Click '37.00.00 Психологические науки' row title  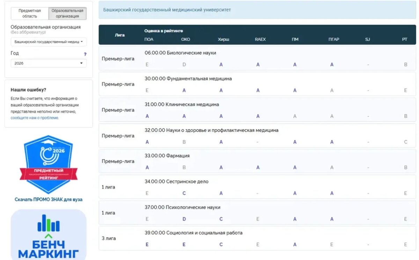click(182, 207)
